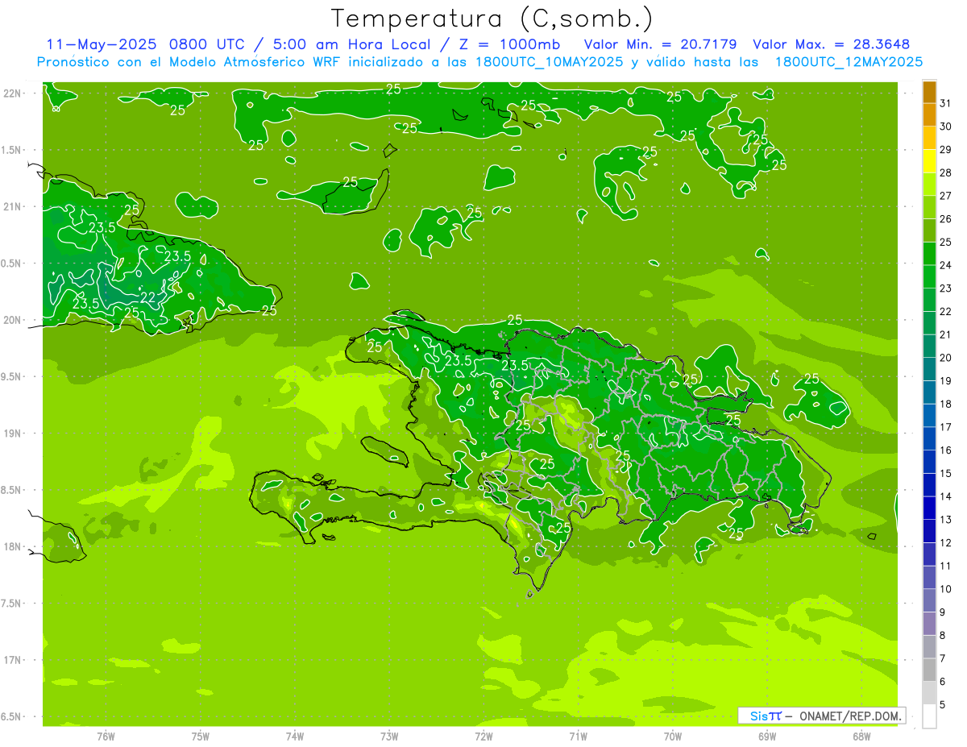Click the '22N' latitude axis label
The image size is (967, 747).
(13, 93)
